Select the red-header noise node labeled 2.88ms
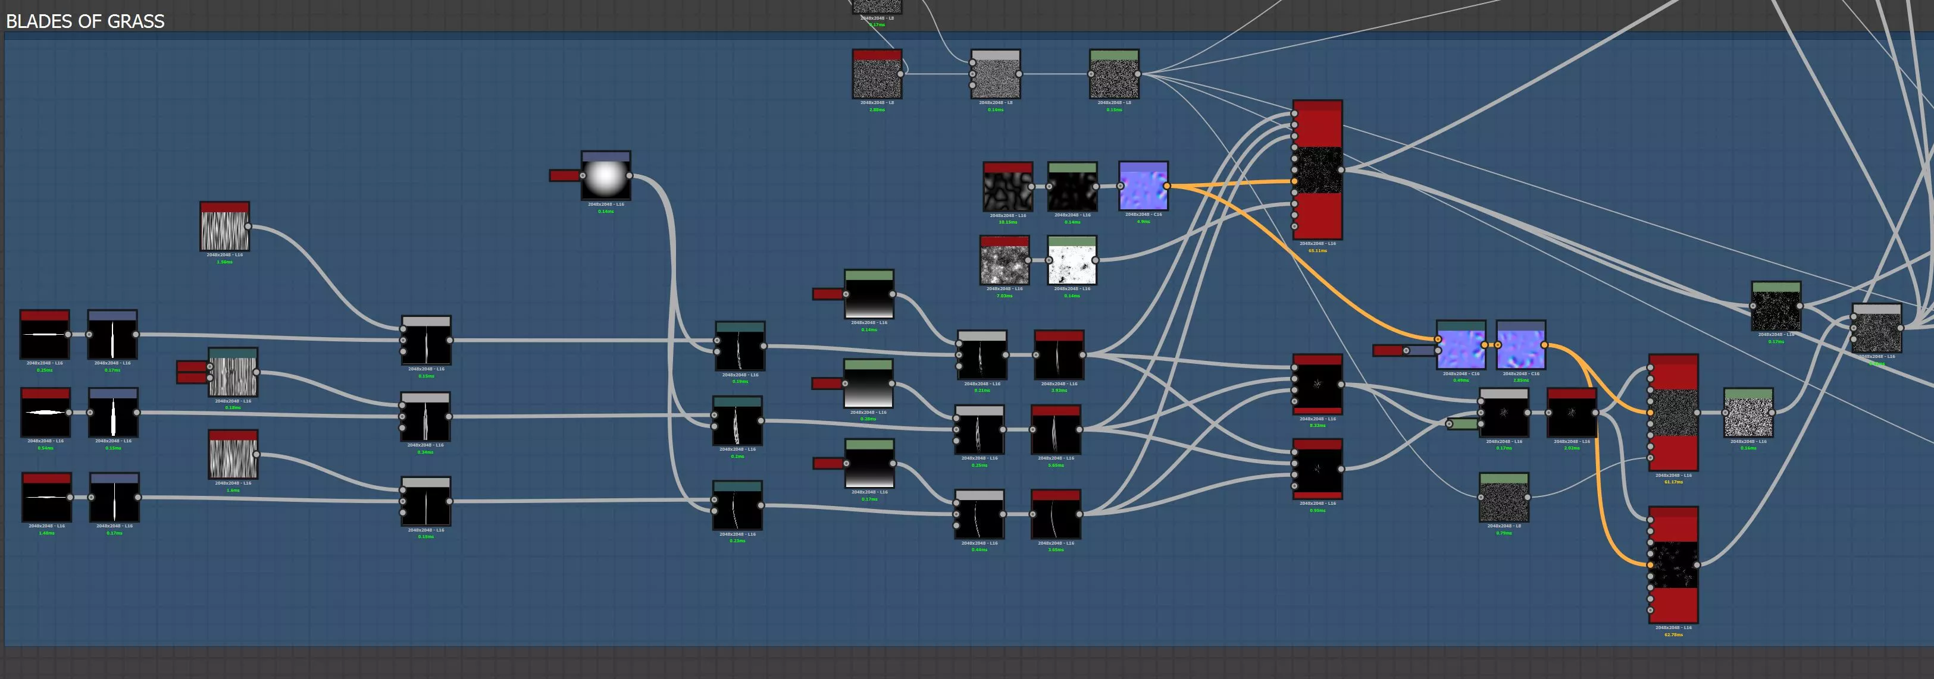Image resolution: width=1934 pixels, height=679 pixels. [876, 75]
